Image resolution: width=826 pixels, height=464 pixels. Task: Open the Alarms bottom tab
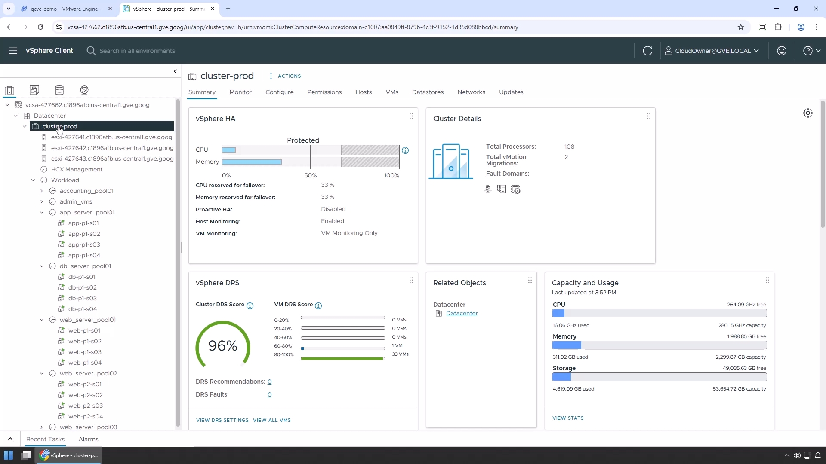click(x=89, y=439)
